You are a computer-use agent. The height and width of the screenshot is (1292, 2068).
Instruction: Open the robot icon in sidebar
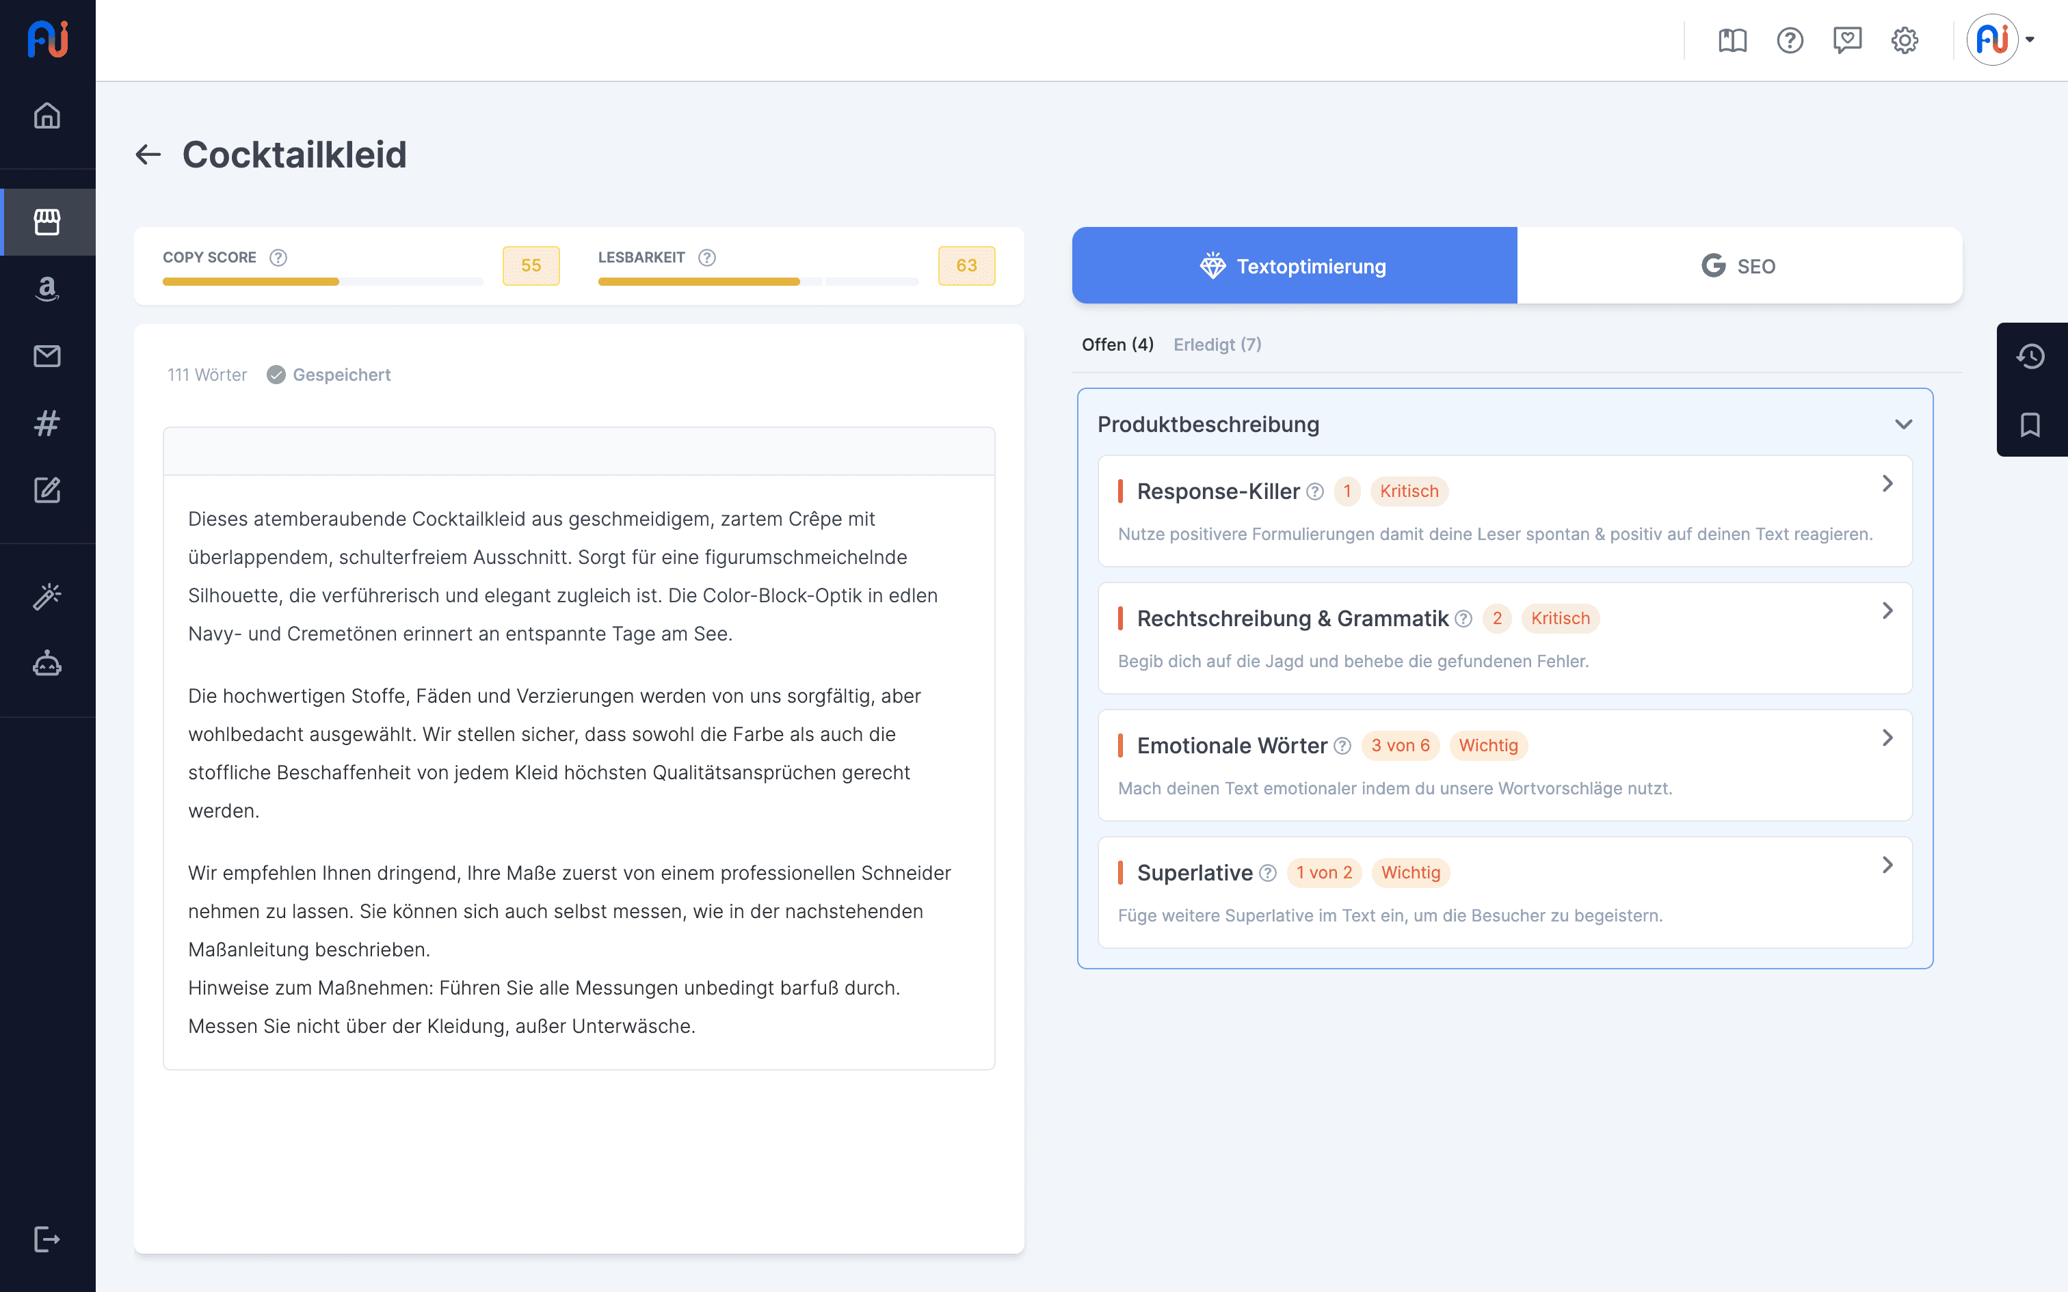(x=47, y=664)
